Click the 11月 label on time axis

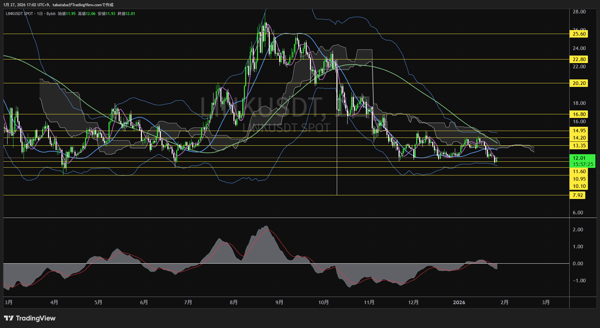pos(369,303)
